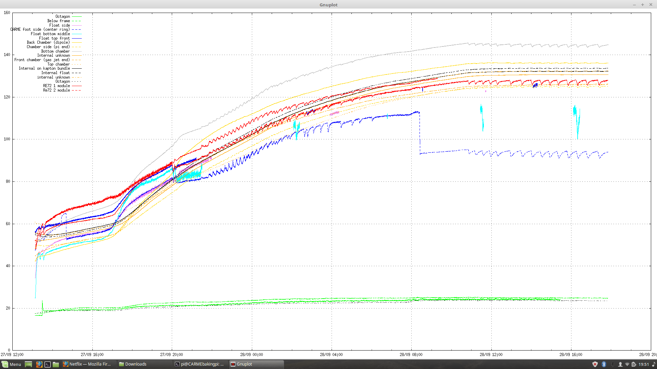This screenshot has width=657, height=369.
Task: Click the user account tray icon
Action: (620, 364)
